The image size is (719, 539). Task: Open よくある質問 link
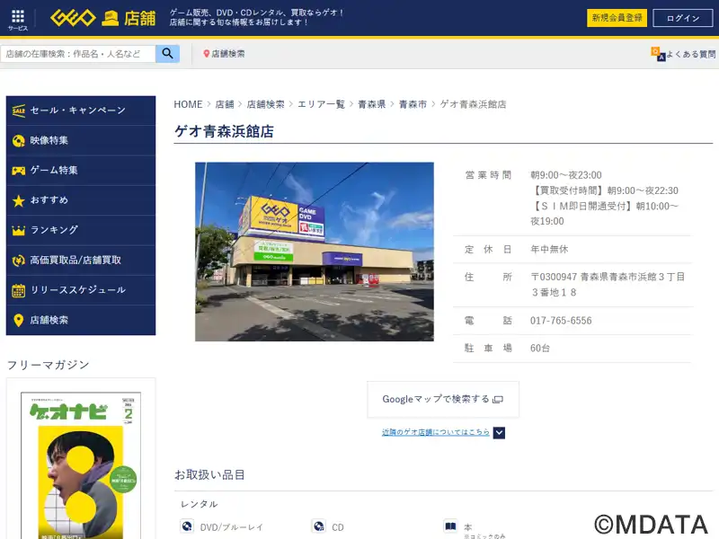coord(690,54)
